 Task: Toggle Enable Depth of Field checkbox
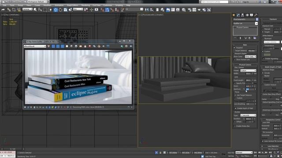pos(235,108)
